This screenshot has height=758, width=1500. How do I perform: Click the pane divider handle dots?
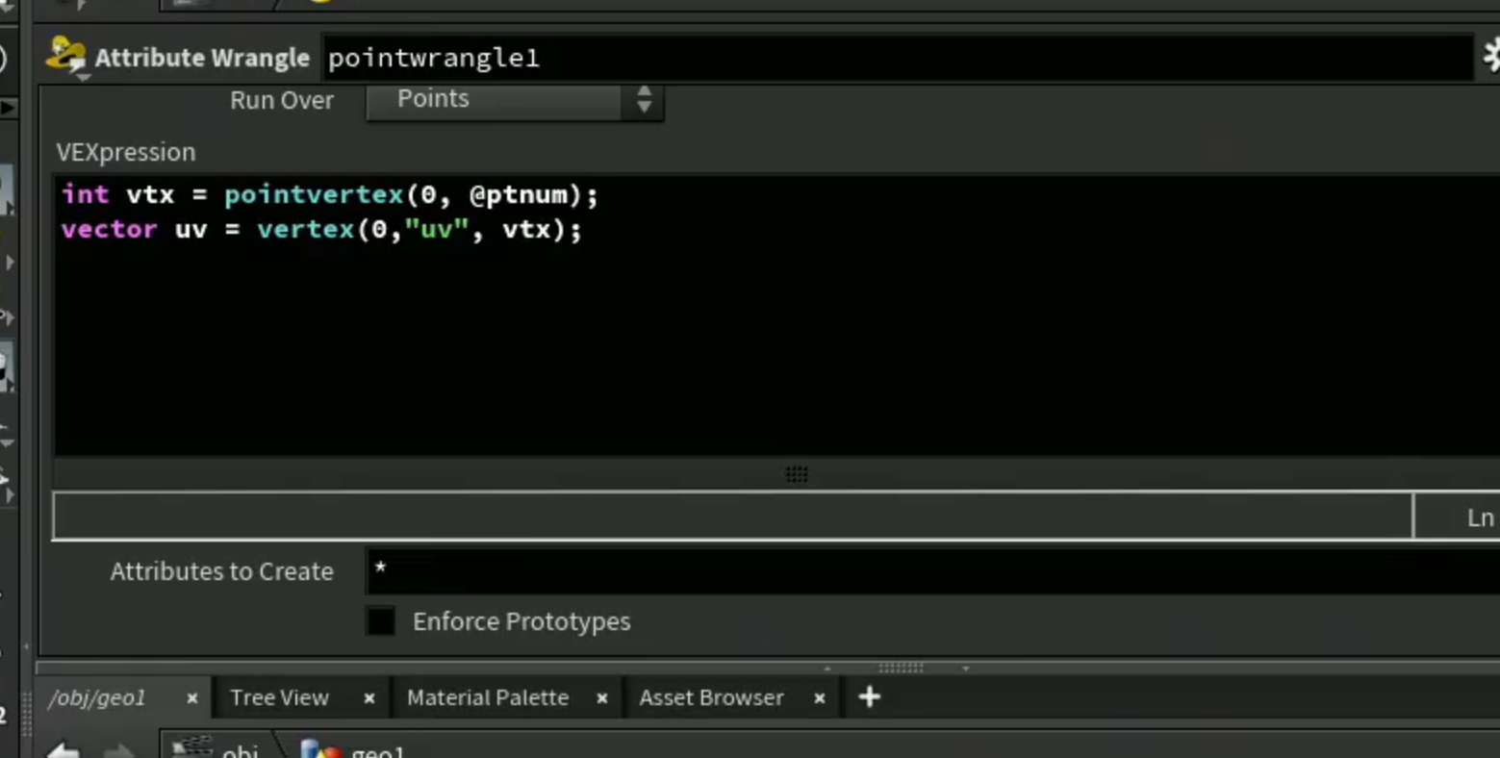[901, 667]
